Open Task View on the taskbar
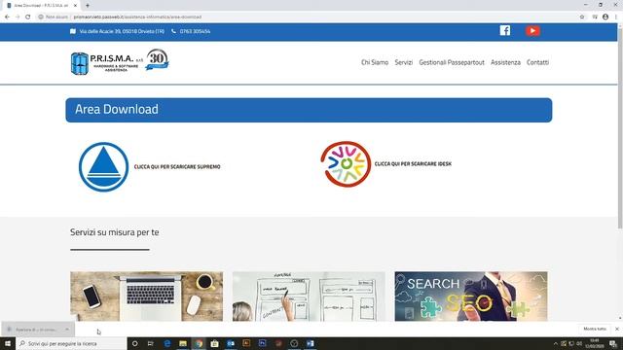 point(151,343)
